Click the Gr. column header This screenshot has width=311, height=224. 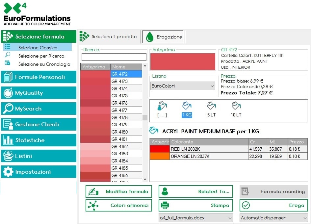click(258, 142)
